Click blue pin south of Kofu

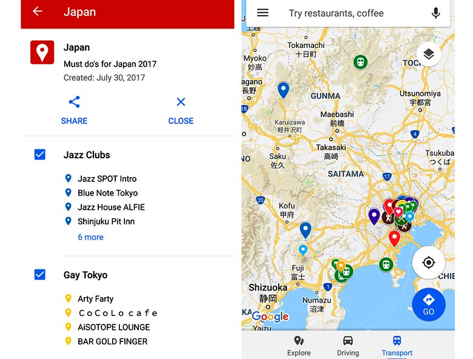tap(305, 230)
